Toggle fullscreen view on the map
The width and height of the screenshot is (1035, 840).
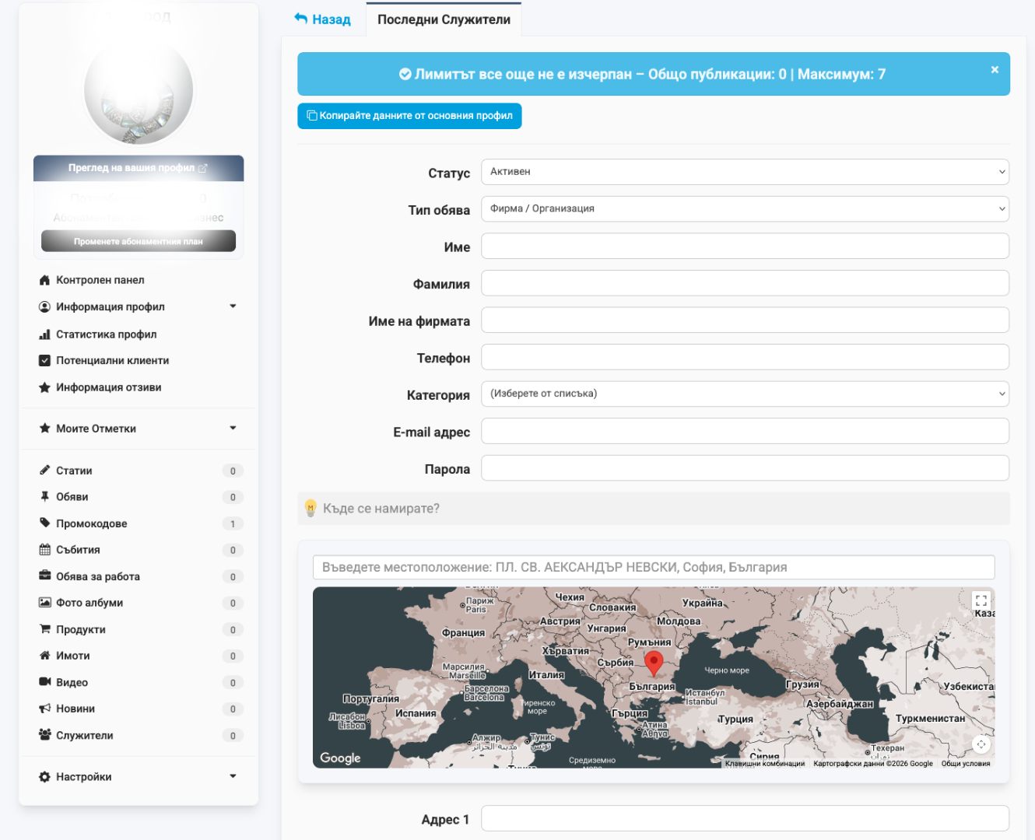coord(981,600)
